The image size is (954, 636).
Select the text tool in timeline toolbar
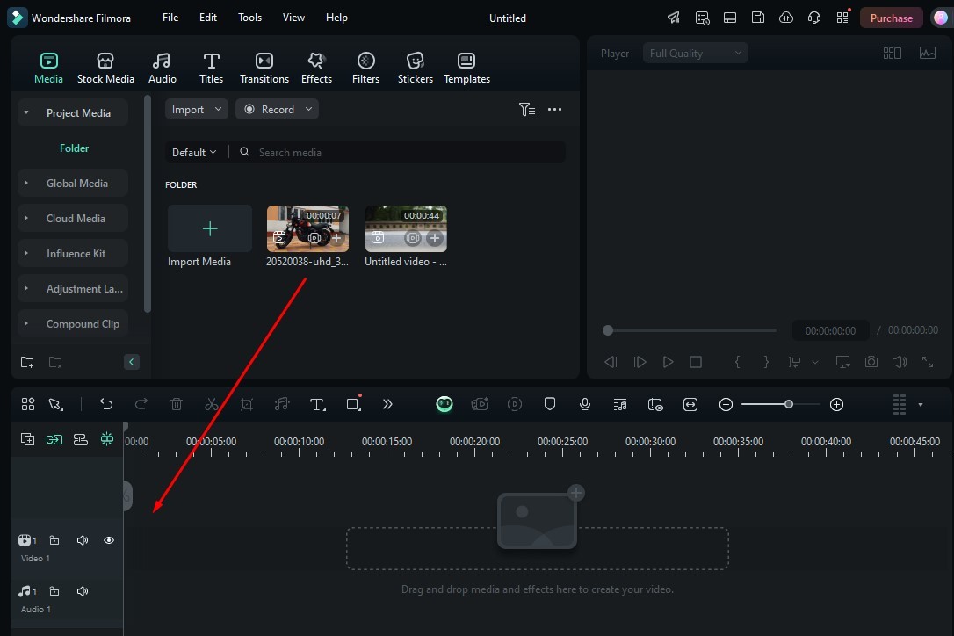coord(317,404)
